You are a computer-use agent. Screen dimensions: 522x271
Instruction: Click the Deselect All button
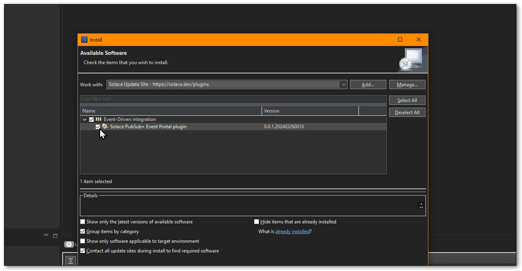tap(407, 113)
